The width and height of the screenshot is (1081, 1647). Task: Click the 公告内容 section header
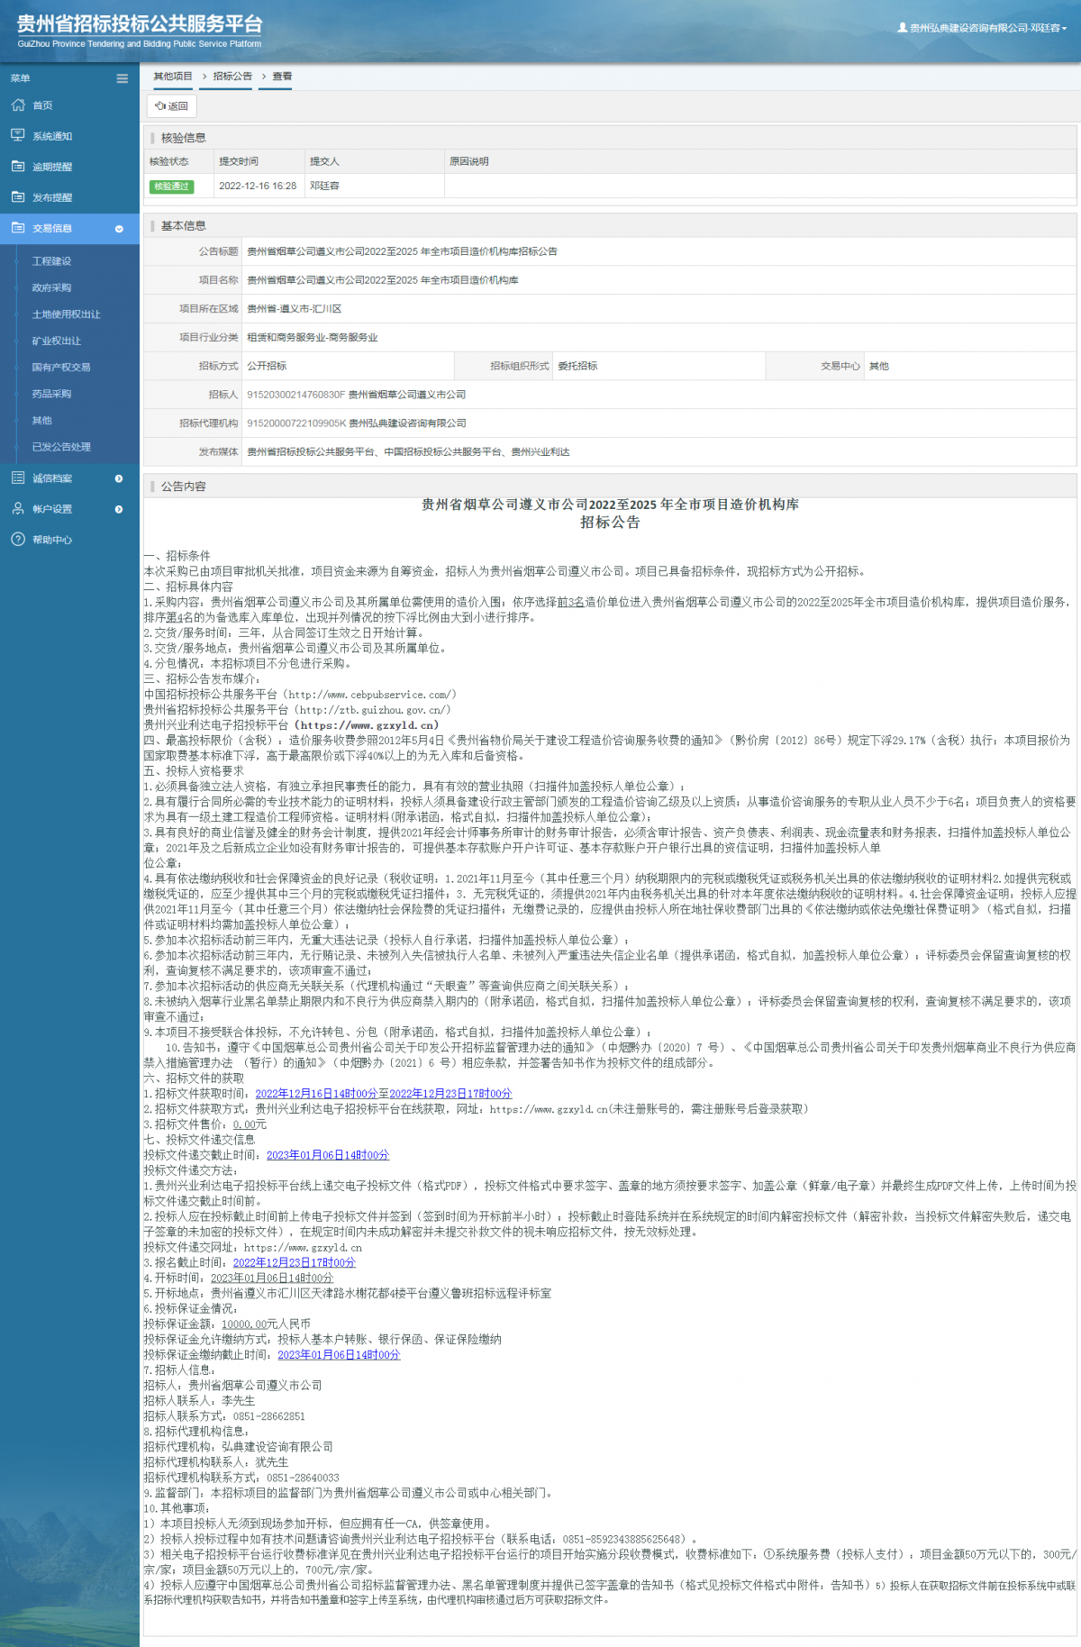tap(184, 486)
